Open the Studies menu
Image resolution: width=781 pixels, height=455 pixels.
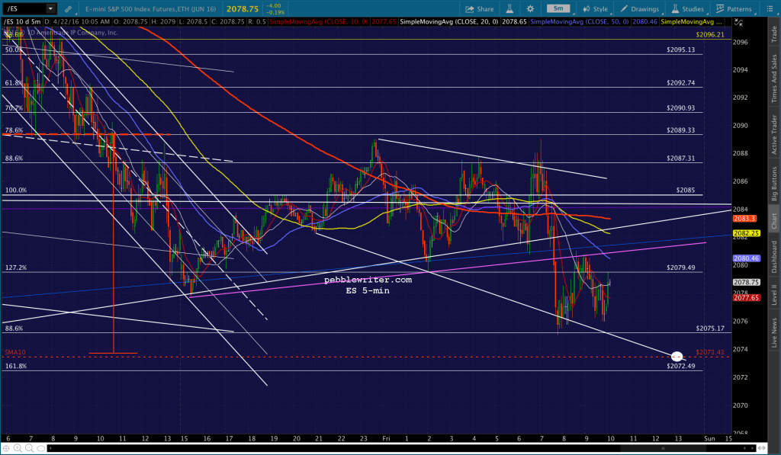(687, 9)
